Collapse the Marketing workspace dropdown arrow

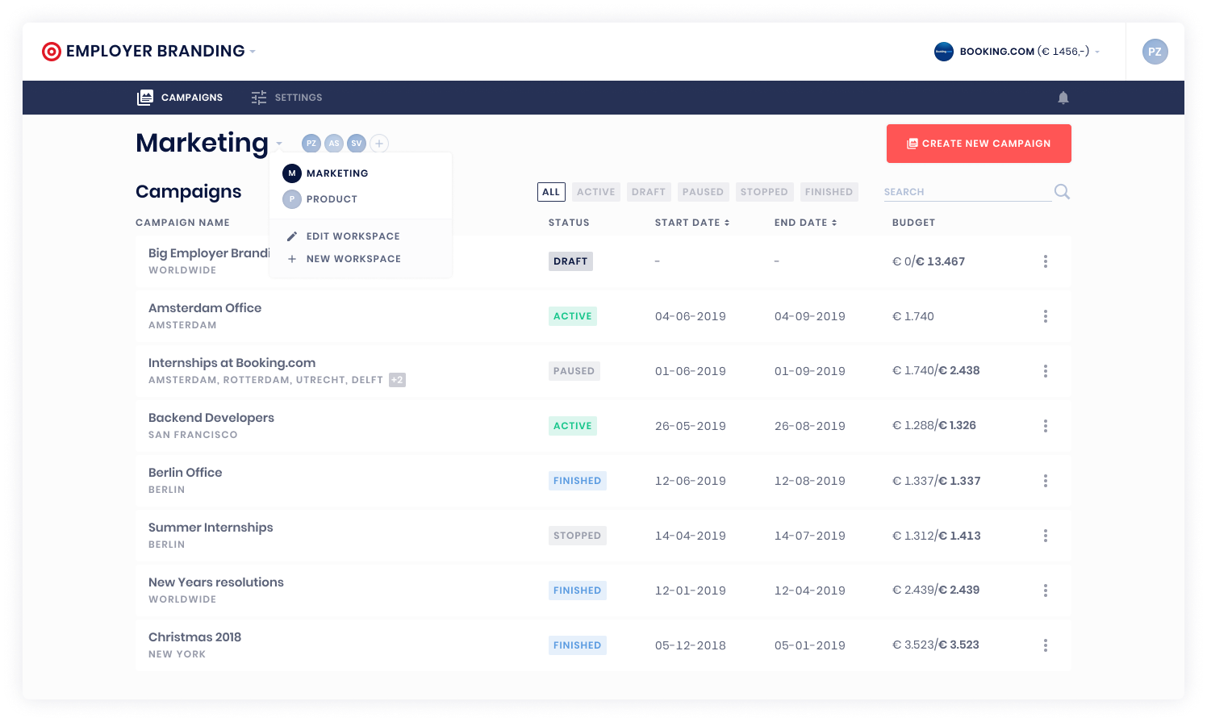pos(279,144)
